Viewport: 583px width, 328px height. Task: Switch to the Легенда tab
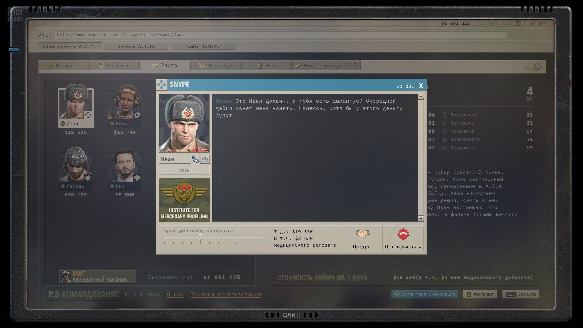(x=216, y=65)
